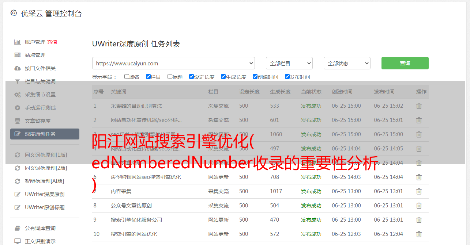Delete the 搜索引擎的网站优化 task
Image resolution: width=470 pixels, height=245 pixels.
coord(419,234)
